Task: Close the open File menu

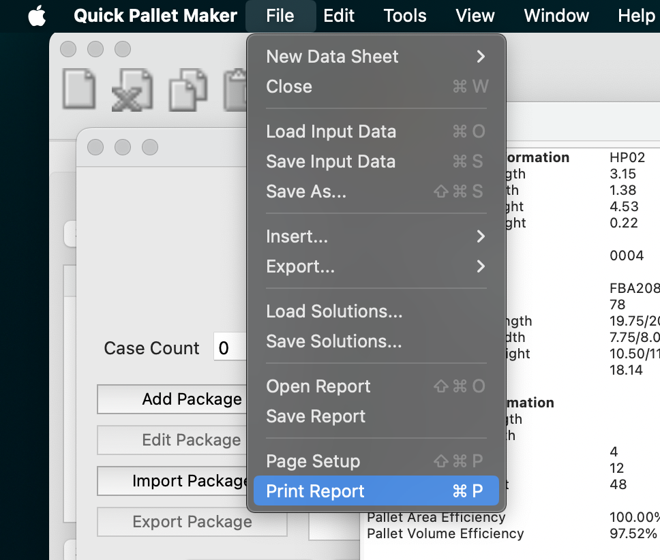Action: 280,16
